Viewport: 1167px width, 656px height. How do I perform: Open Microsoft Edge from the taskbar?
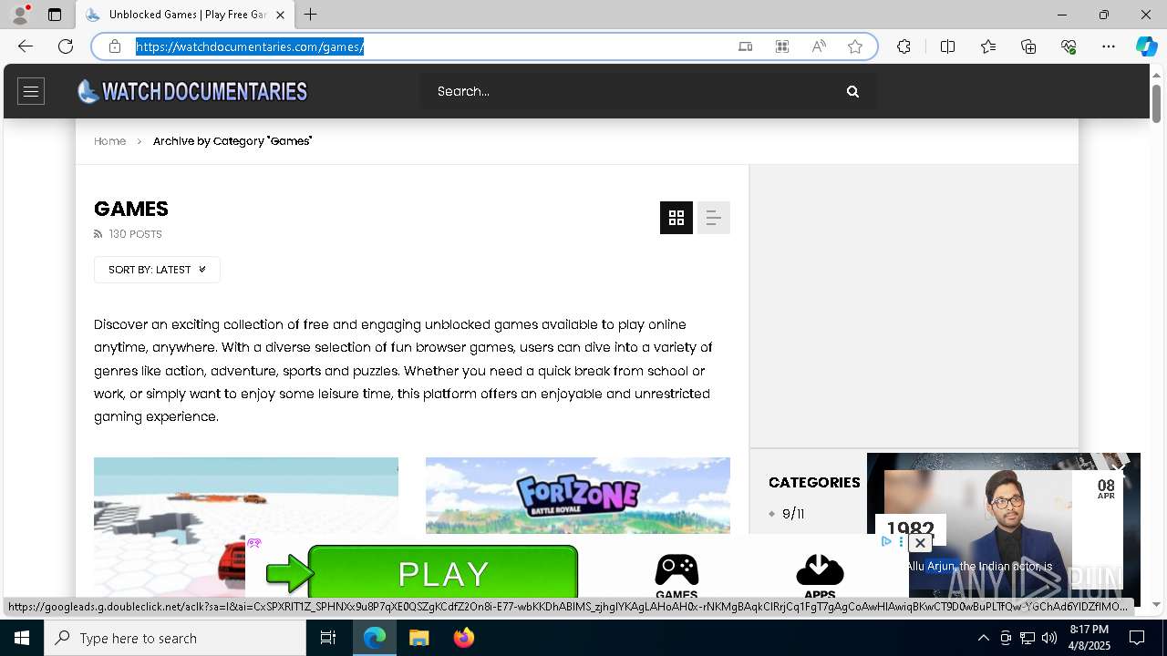[x=375, y=638]
